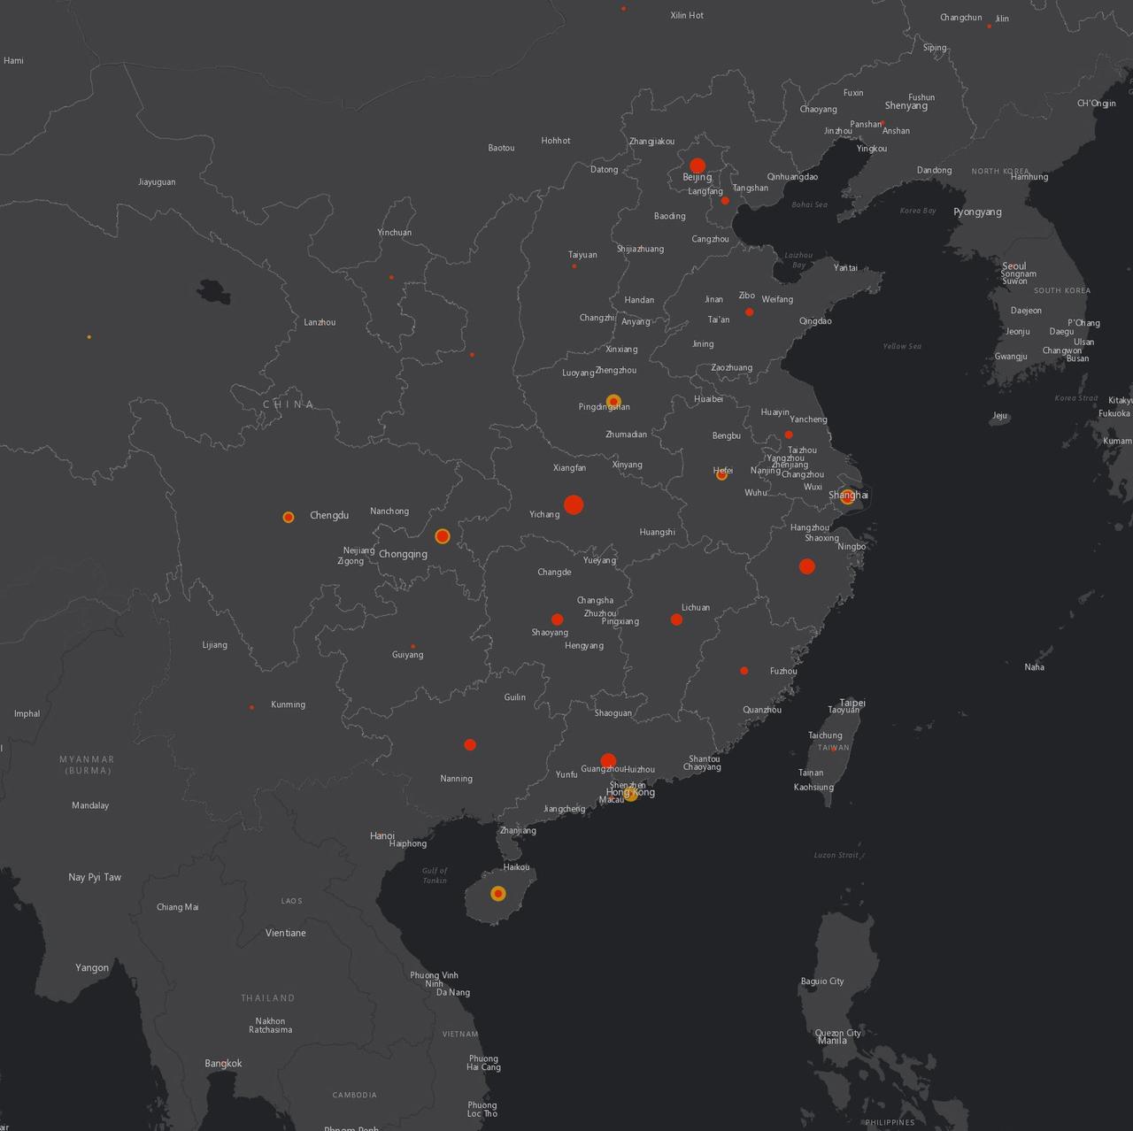
Task: Select the Hami city label
Action: coord(13,61)
